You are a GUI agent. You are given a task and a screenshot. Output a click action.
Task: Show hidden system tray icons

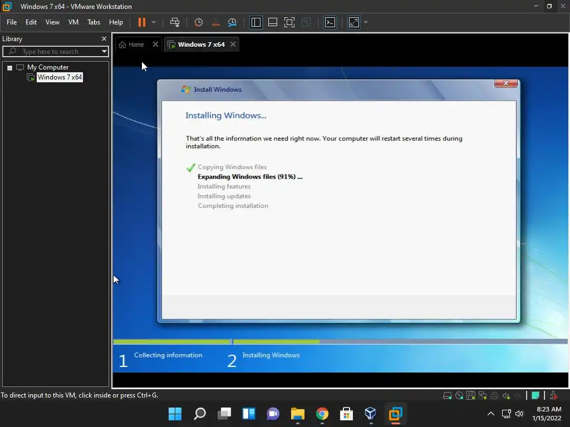491,414
